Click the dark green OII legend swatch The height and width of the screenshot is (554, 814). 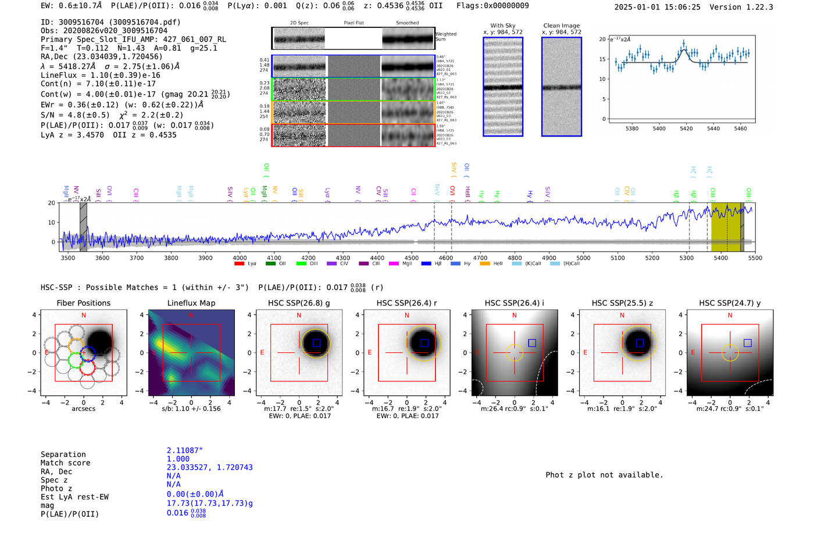270,264
